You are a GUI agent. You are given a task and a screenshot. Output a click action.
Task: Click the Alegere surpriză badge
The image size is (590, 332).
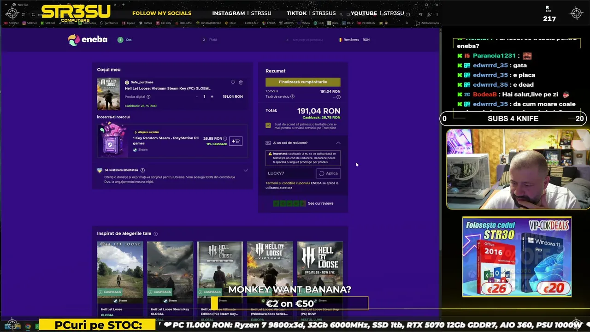point(147,132)
